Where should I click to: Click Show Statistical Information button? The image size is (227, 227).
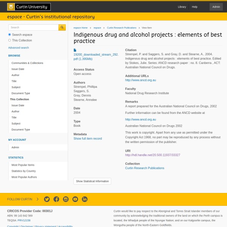[x=92, y=181]
